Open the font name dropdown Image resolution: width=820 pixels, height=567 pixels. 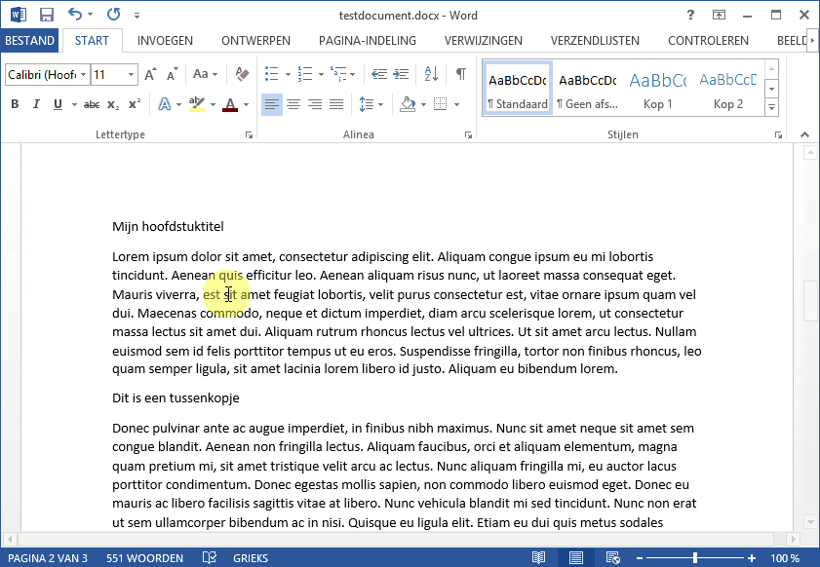pyautogui.click(x=84, y=74)
